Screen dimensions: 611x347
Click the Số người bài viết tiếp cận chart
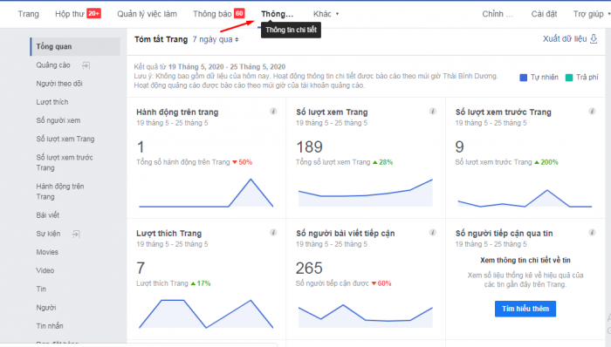click(x=365, y=316)
